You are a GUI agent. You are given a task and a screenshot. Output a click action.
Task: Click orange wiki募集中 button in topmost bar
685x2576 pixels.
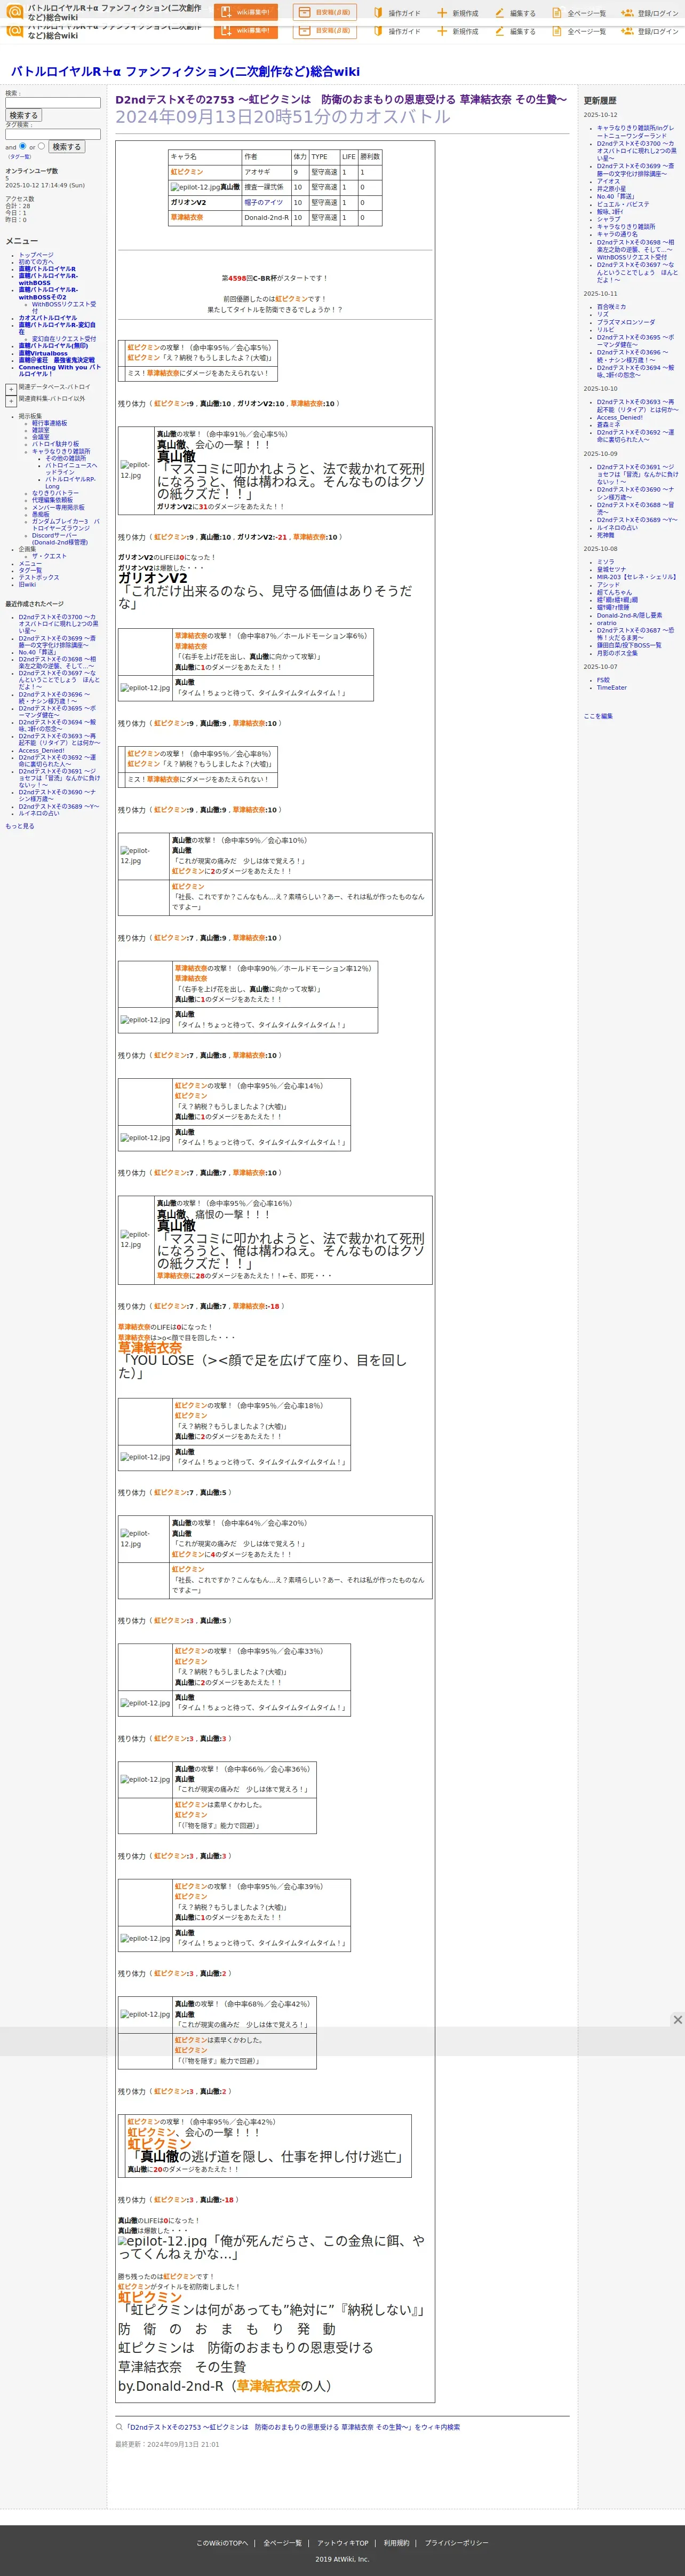(x=245, y=12)
